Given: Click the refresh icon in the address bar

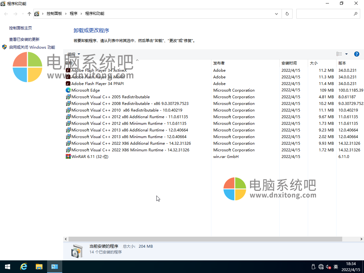Looking at the screenshot, I should [x=287, y=14].
